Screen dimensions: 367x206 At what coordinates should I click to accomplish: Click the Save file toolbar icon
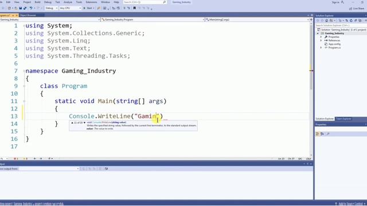click(x=21, y=8)
